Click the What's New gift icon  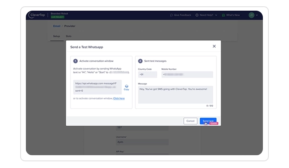[x=223, y=15]
